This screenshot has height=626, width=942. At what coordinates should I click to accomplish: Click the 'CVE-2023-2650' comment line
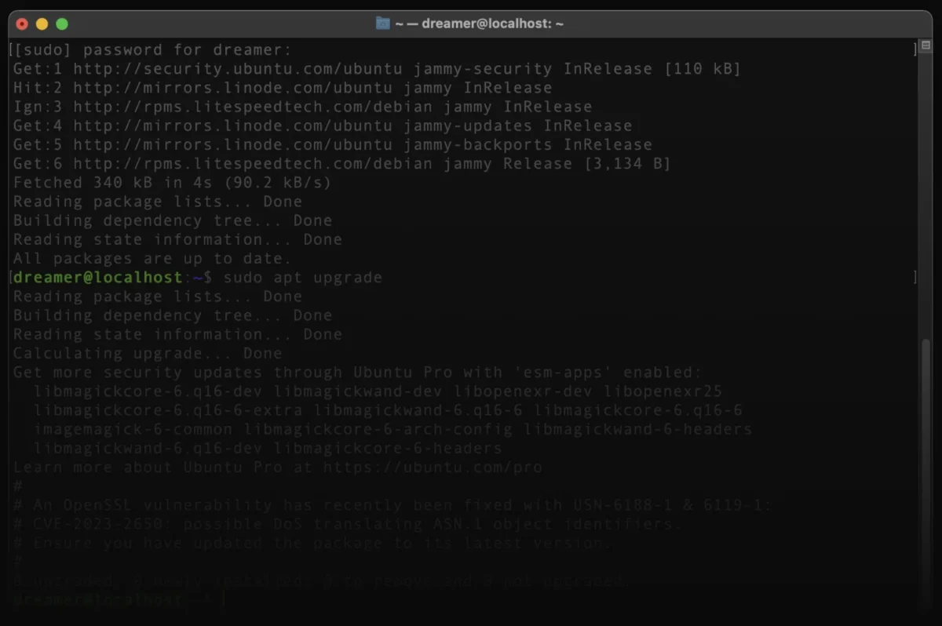(x=348, y=523)
